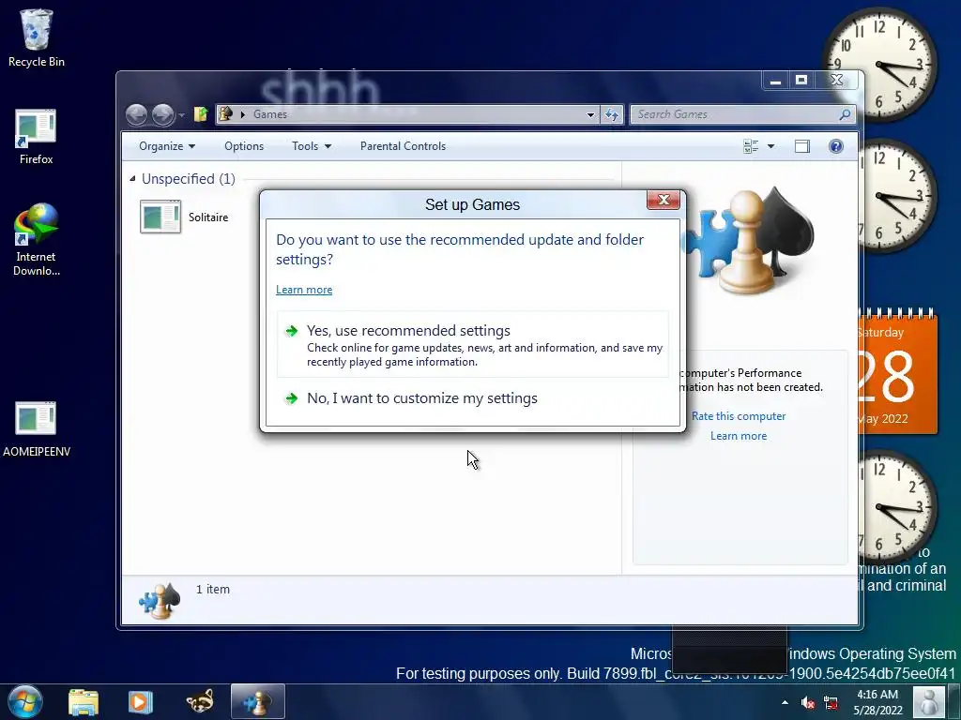This screenshot has width=961, height=720.
Task: Open the AOMEIPEENV desktop icon
Action: point(37,429)
